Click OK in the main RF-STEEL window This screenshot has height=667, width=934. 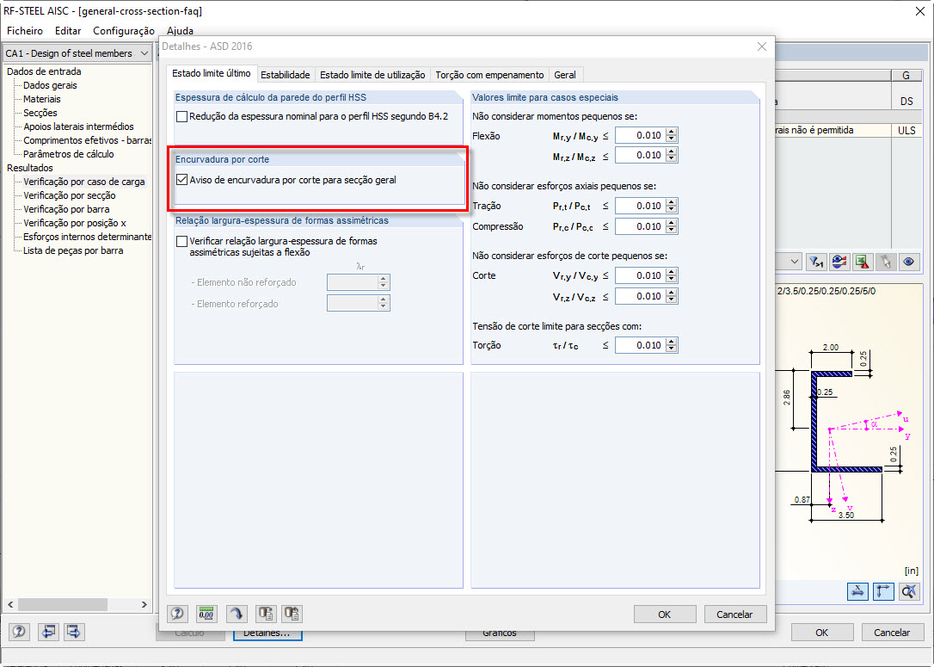(822, 633)
